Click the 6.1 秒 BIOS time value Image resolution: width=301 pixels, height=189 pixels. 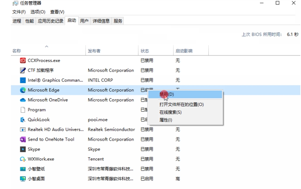[x=293, y=35]
